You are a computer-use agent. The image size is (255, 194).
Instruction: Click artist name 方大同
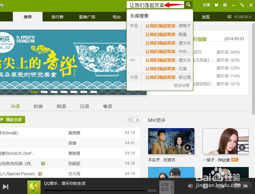pos(74,174)
